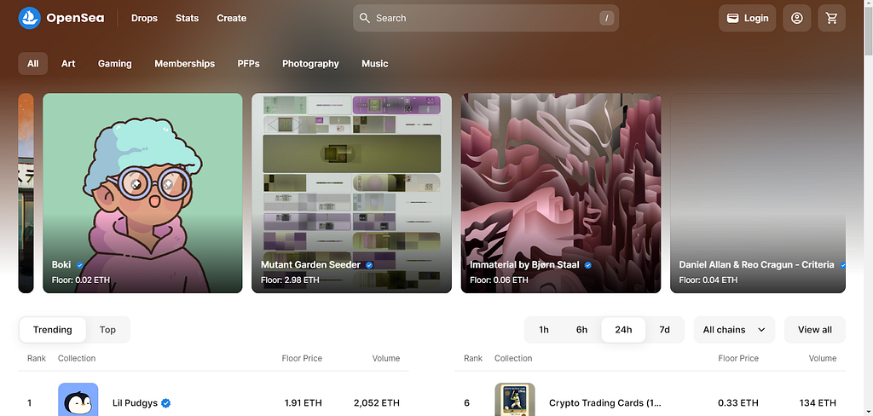Screen dimensions: 873x416
Task: Click the Login button
Action: 747,19
